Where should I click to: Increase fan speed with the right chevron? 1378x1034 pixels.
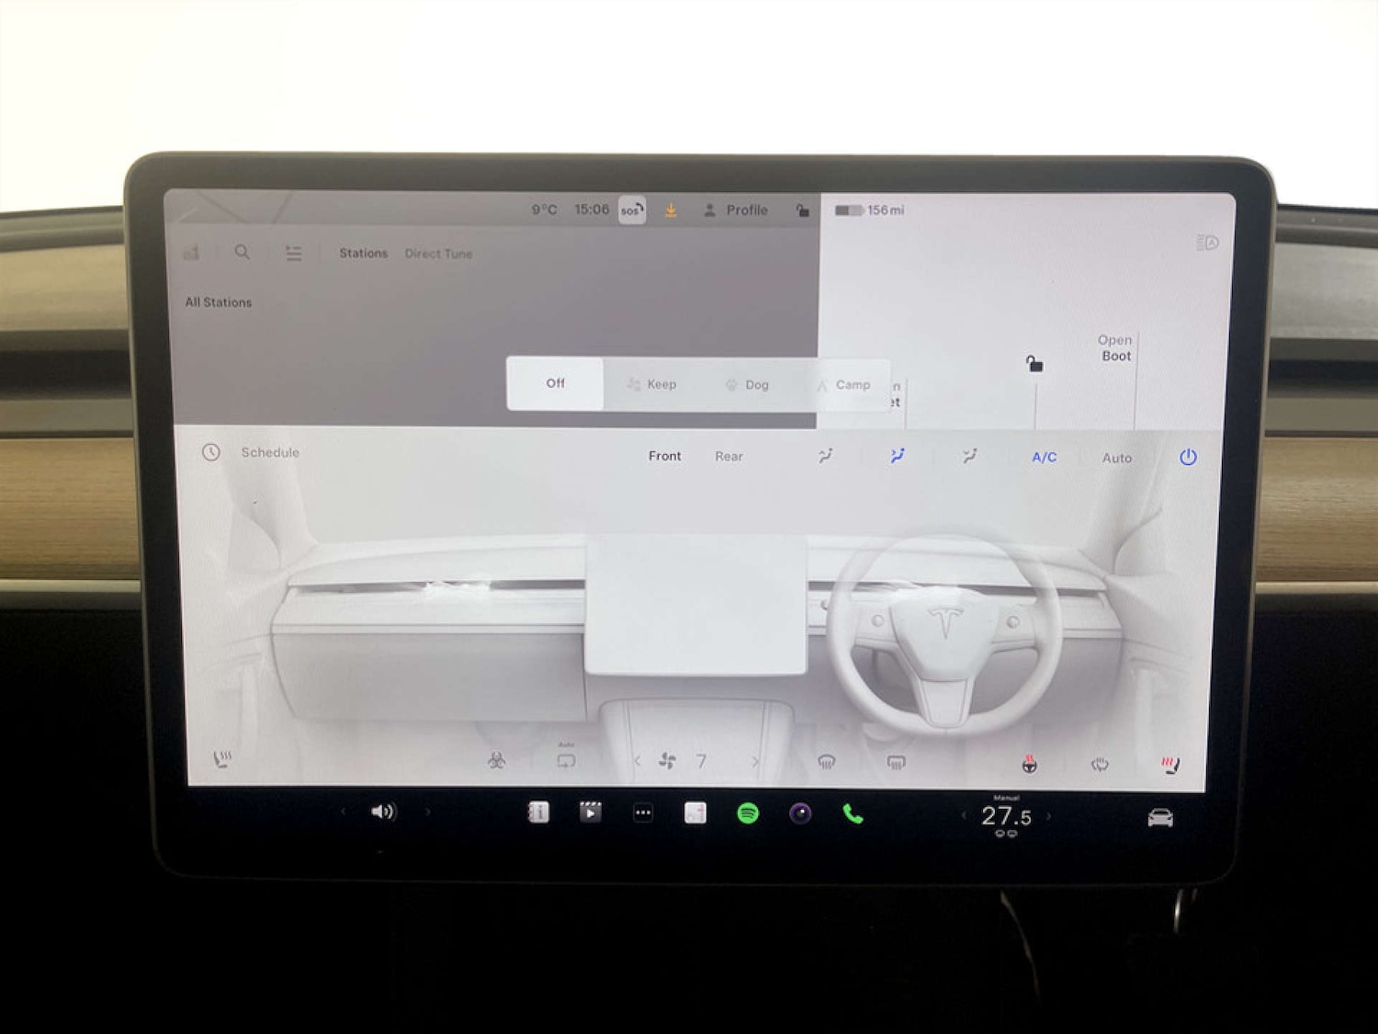(x=754, y=762)
